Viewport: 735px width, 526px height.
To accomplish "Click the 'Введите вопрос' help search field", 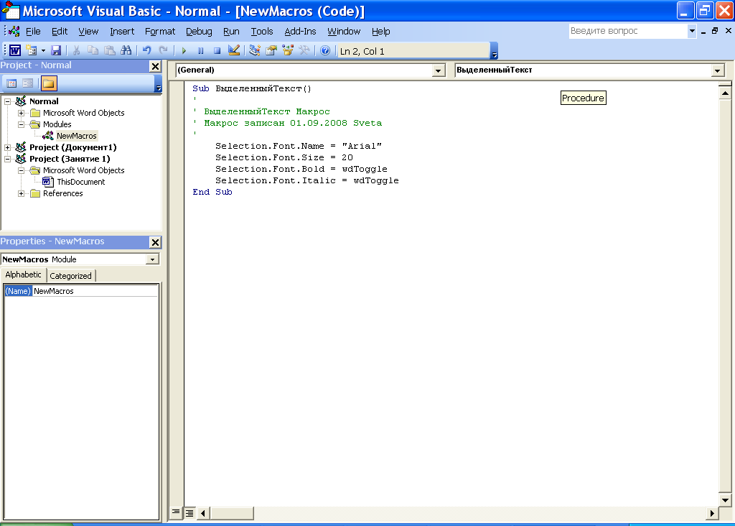I will (x=627, y=31).
